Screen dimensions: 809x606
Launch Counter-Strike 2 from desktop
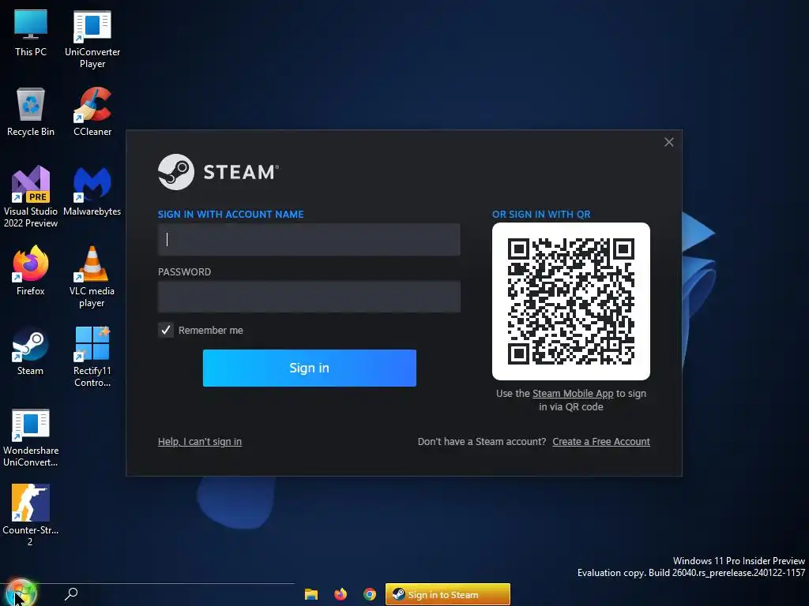pyautogui.click(x=31, y=514)
